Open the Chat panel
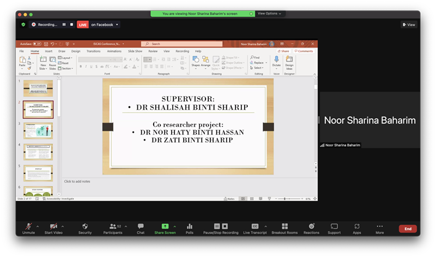Image resolution: width=436 pixels, height=257 pixels. pos(141,226)
